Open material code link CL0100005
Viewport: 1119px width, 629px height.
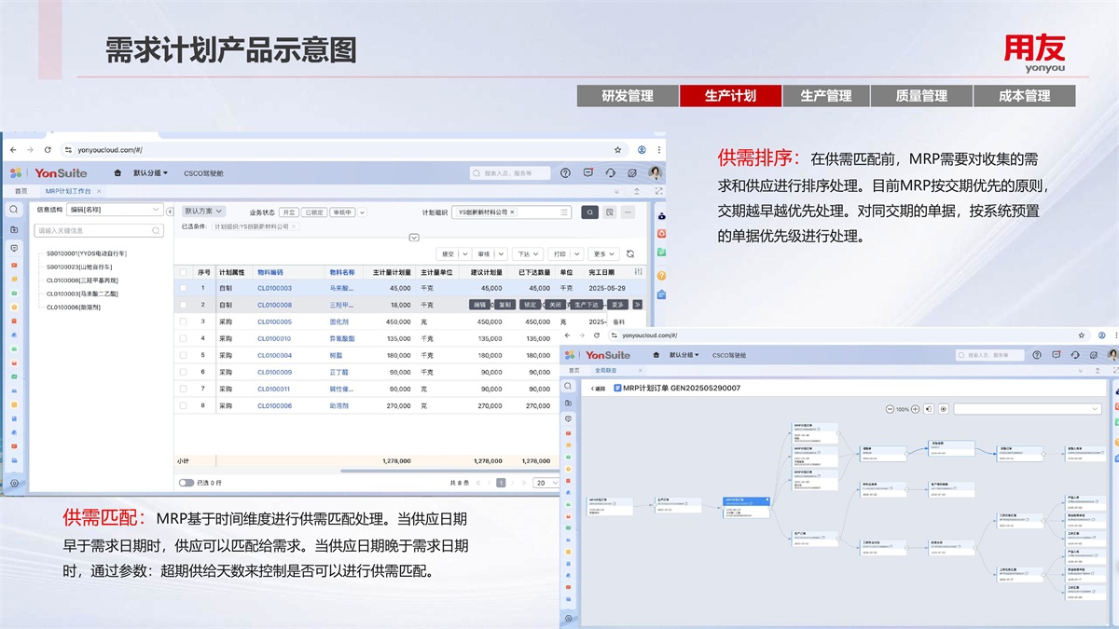(274, 321)
